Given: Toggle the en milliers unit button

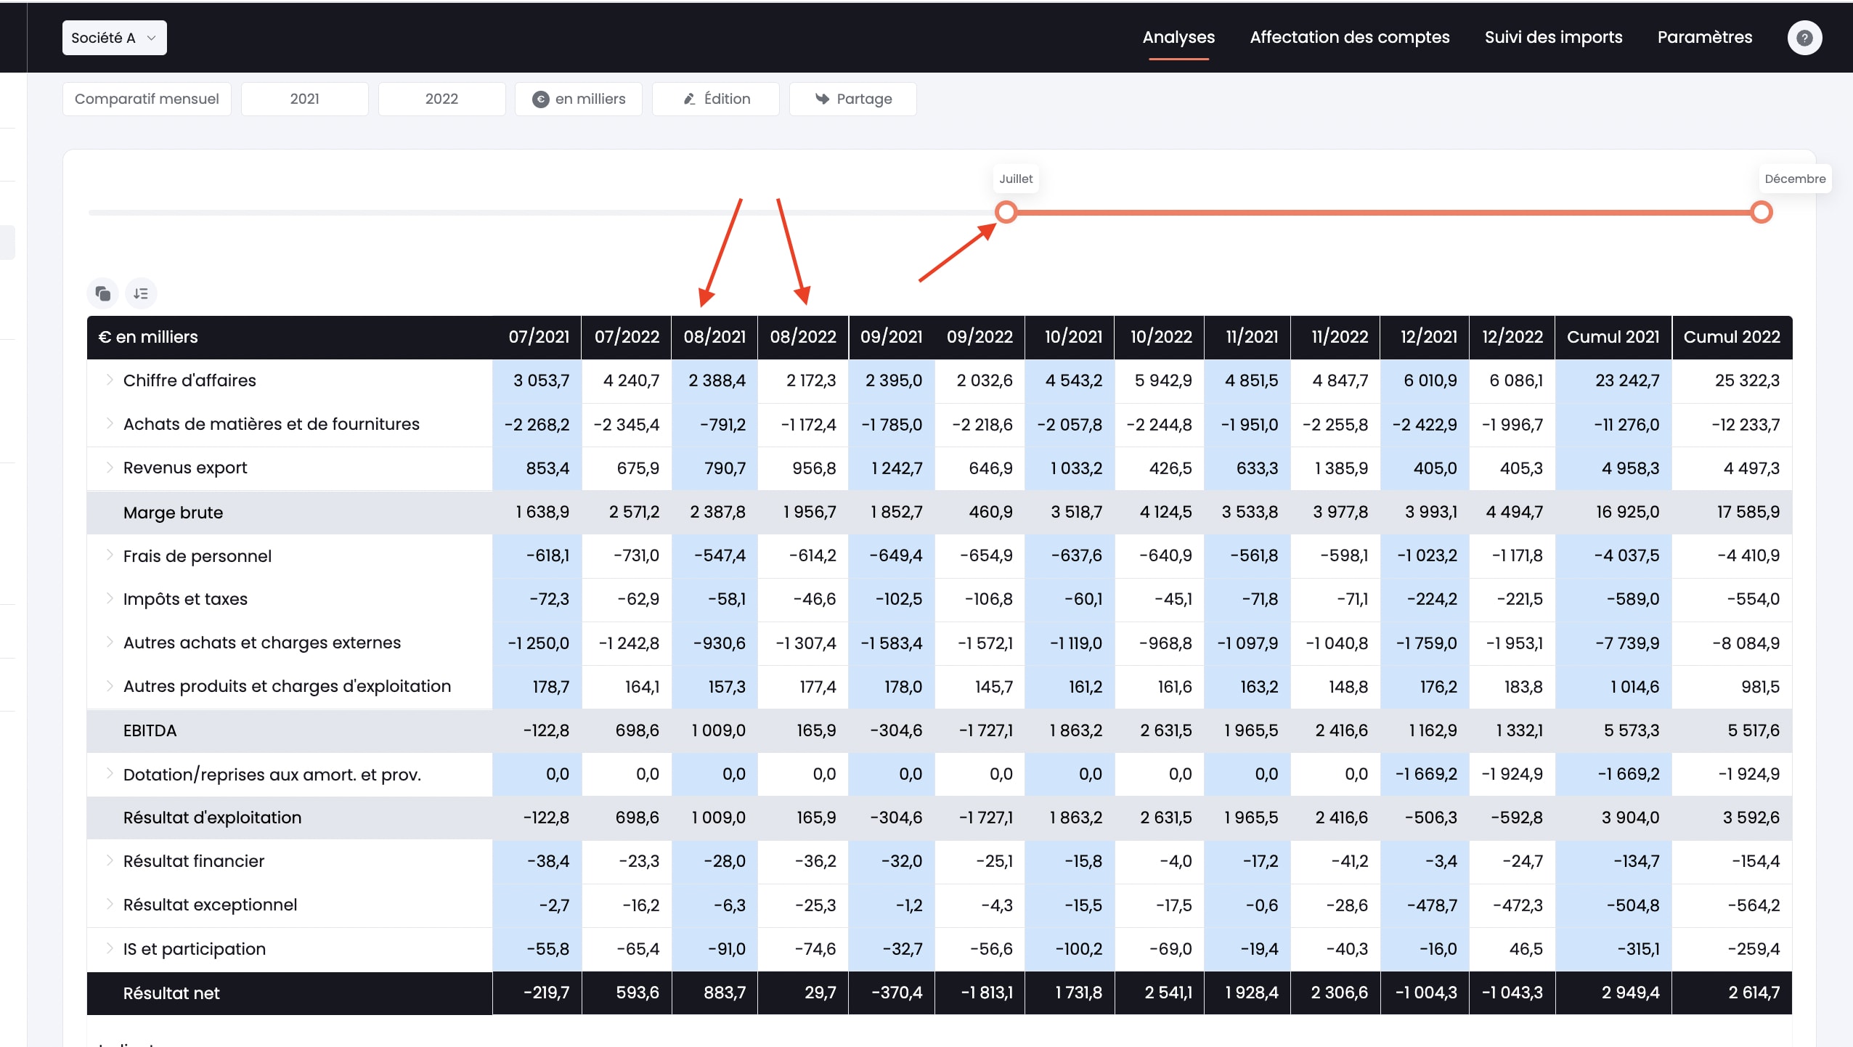Looking at the screenshot, I should click(x=579, y=99).
